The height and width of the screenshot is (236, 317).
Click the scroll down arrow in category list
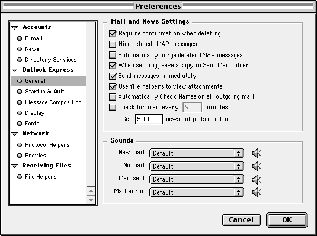91,200
